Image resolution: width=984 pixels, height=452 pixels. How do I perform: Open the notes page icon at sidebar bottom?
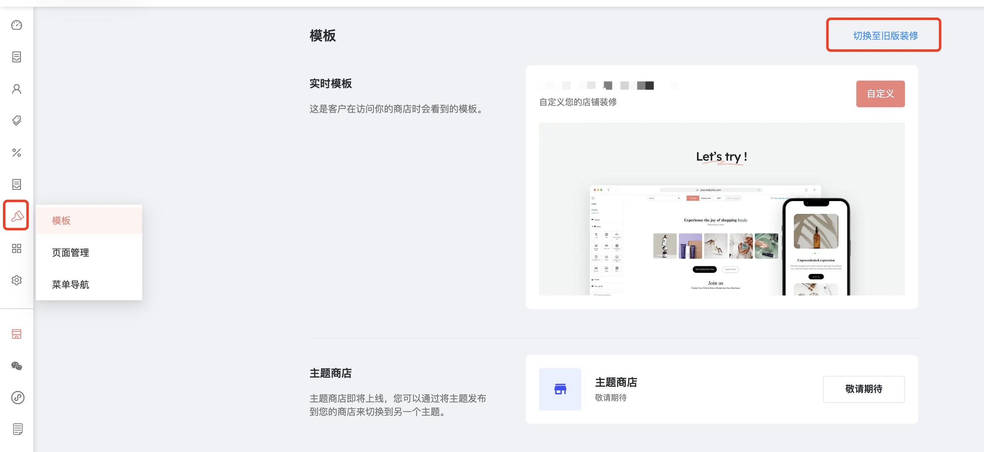coord(17,429)
